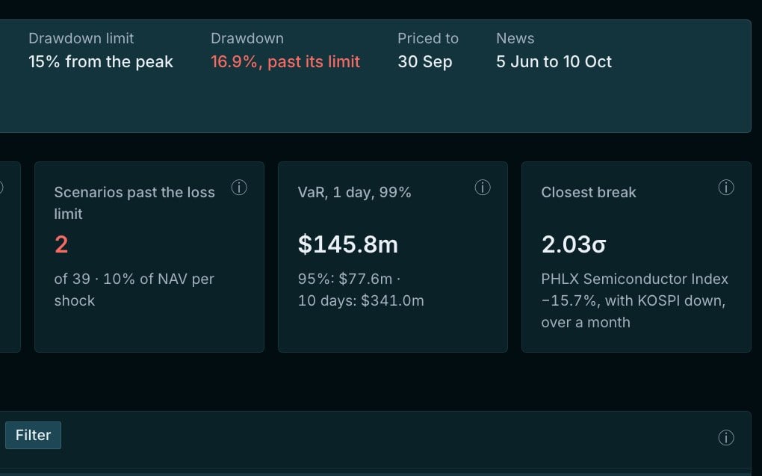Click 'Scenarios past the loss limit' heading

coord(134,203)
